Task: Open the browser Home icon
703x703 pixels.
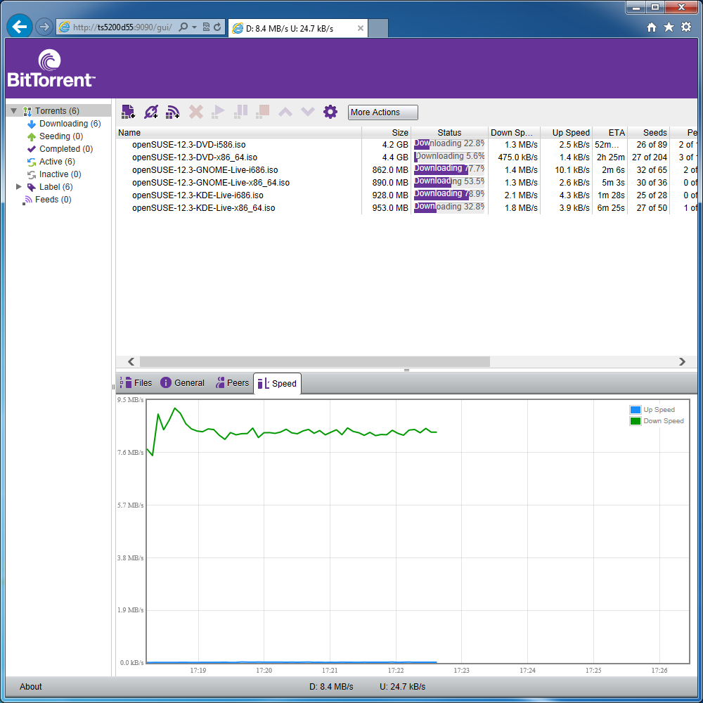Action: (652, 27)
